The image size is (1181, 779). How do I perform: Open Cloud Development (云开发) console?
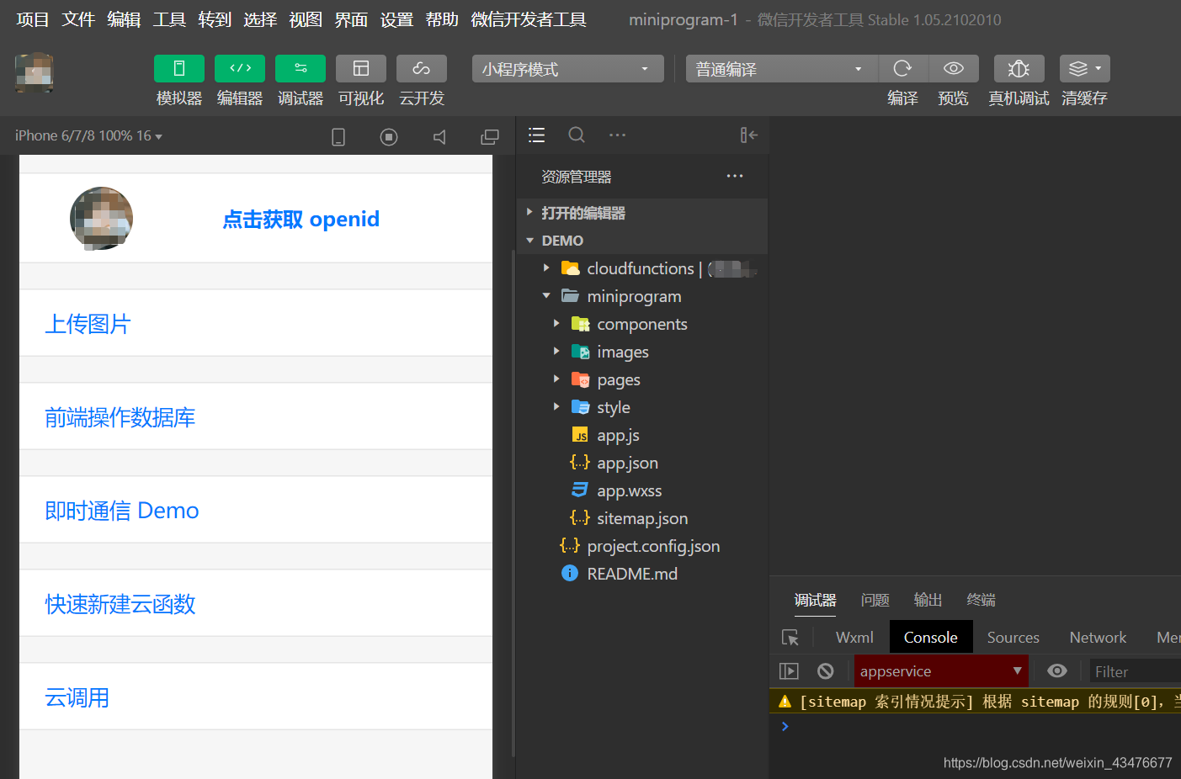point(422,68)
